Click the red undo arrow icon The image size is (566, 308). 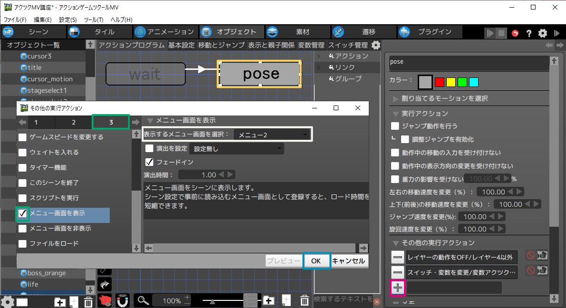pos(515,33)
